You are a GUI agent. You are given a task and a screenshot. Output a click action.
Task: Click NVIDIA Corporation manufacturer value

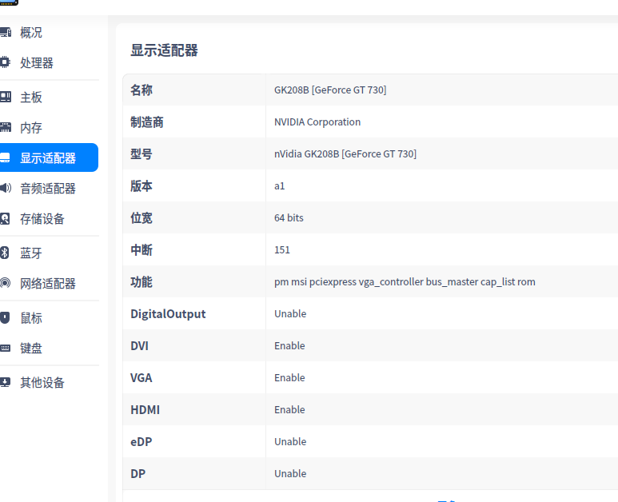[x=317, y=122]
